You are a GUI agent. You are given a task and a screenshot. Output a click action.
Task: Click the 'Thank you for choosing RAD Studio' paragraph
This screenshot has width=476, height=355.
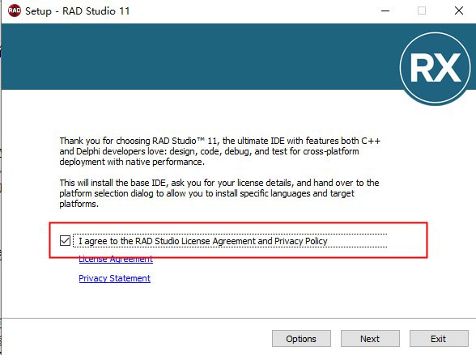(x=220, y=151)
